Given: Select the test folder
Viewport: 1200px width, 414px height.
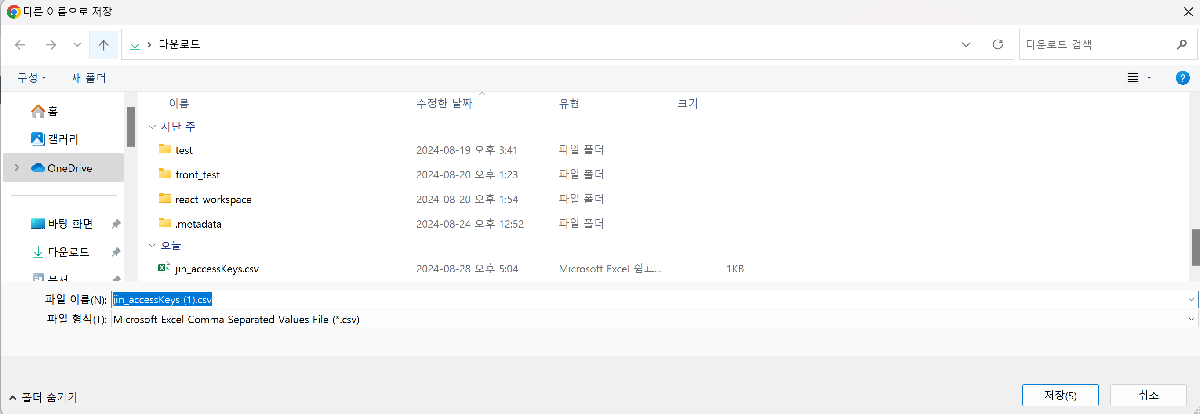Looking at the screenshot, I should coord(184,150).
